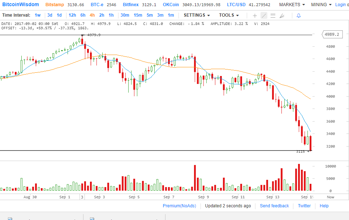Click the Send feedback link
The image size is (349, 220).
[x=274, y=206]
